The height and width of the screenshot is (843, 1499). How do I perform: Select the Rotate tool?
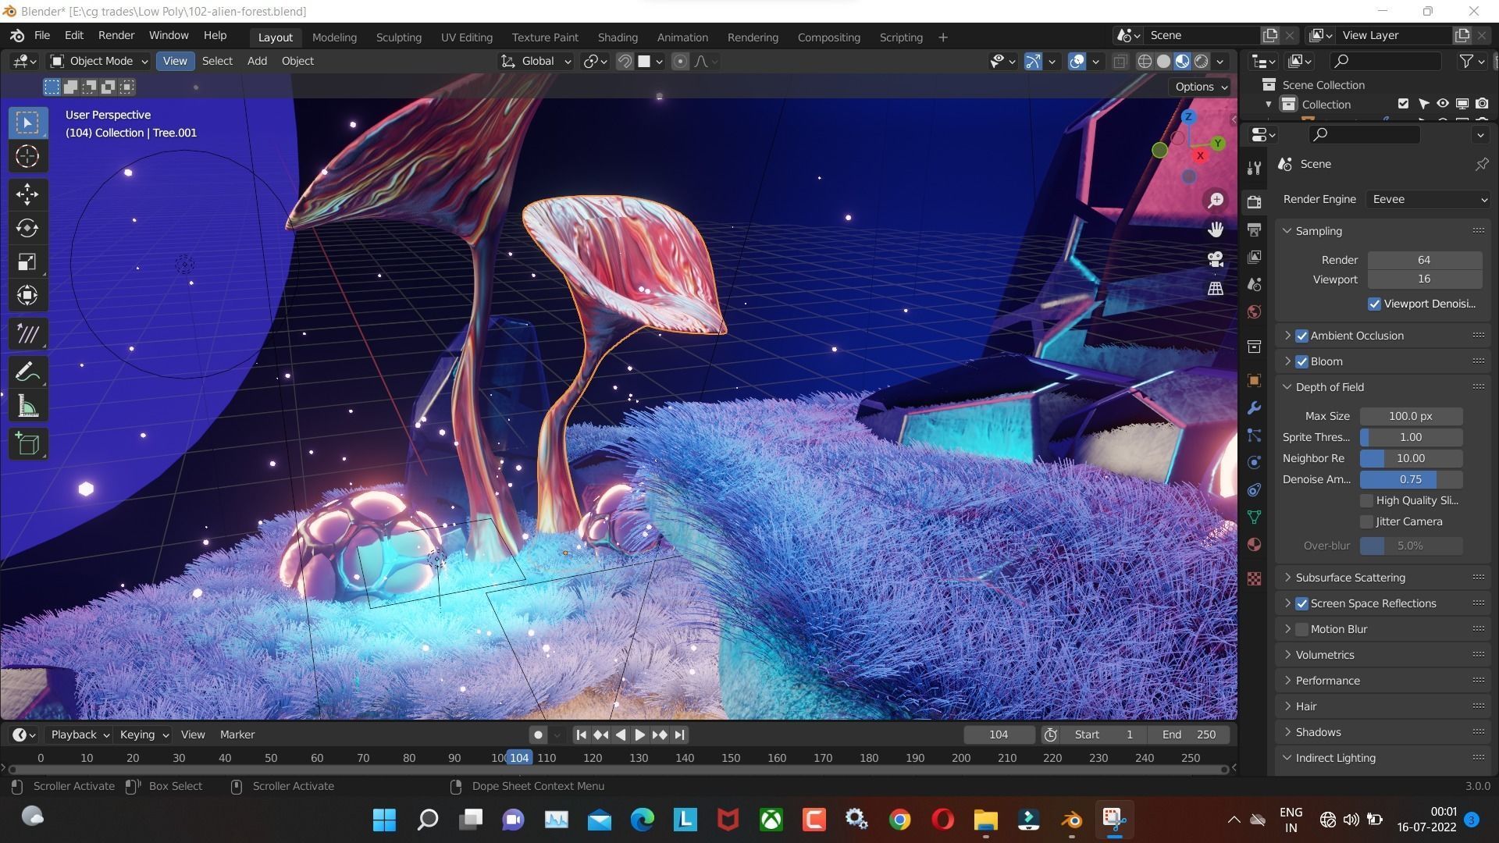click(27, 228)
